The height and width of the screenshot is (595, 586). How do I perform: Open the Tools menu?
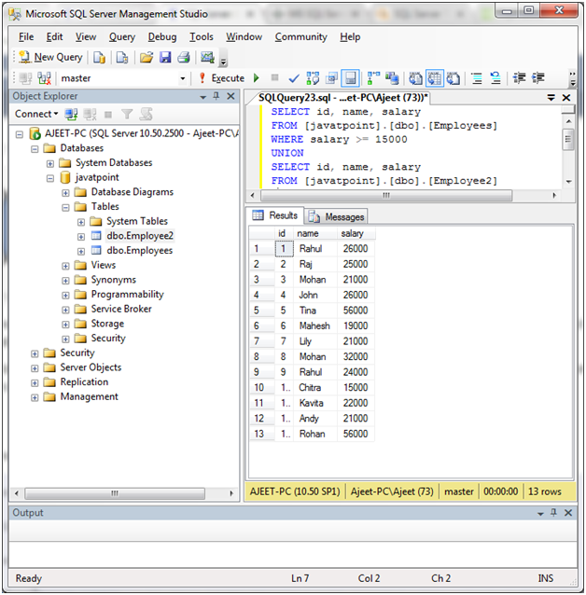tap(202, 36)
